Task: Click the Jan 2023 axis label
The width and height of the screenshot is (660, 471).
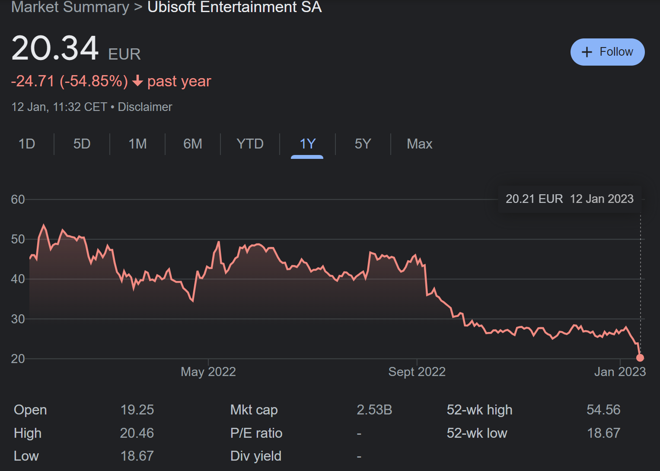Action: (x=620, y=372)
